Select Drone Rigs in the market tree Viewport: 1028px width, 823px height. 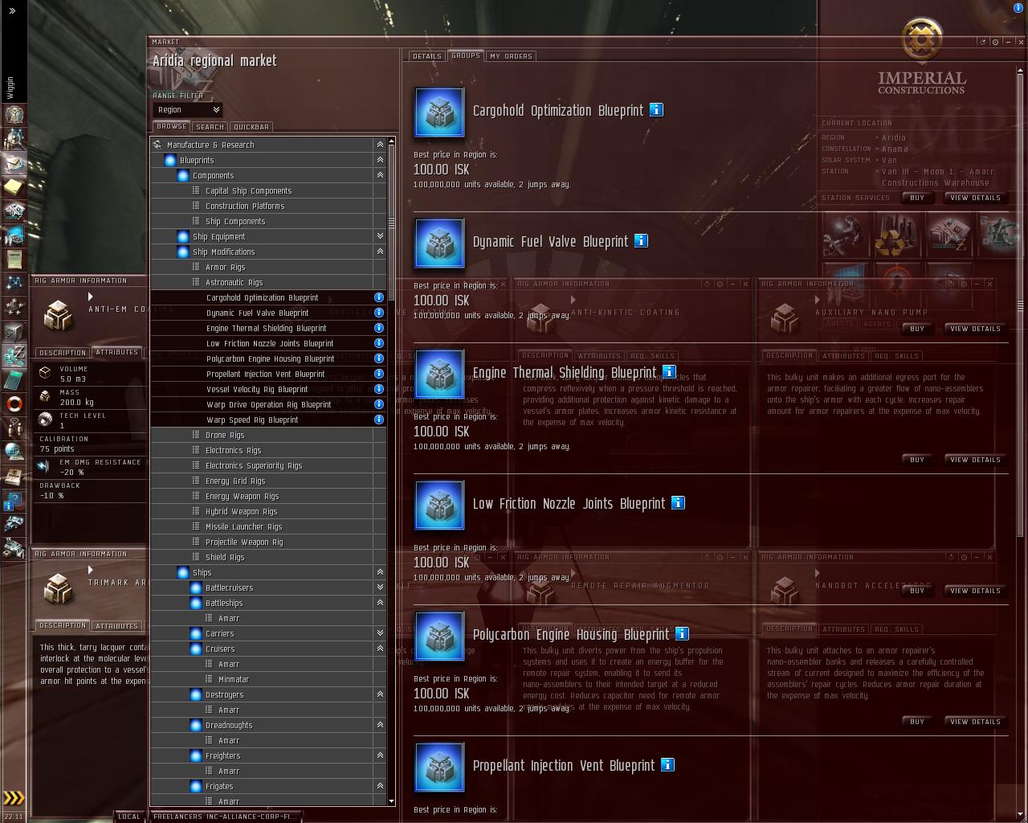click(x=268, y=435)
